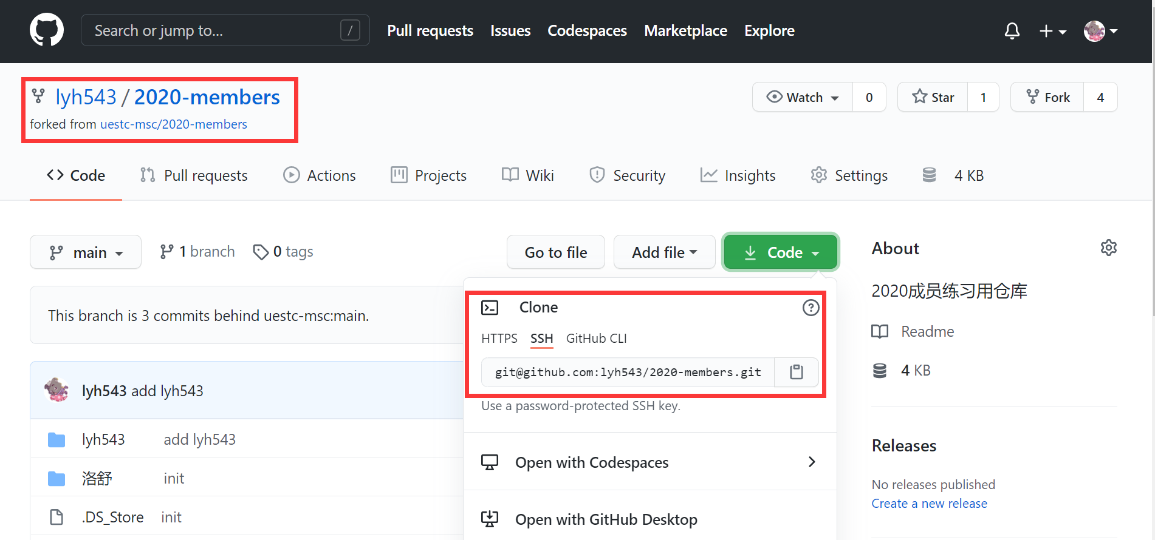Open add lyh543 commit in lyh543 folder row
Viewport: 1155px width, 540px height.
coord(200,439)
